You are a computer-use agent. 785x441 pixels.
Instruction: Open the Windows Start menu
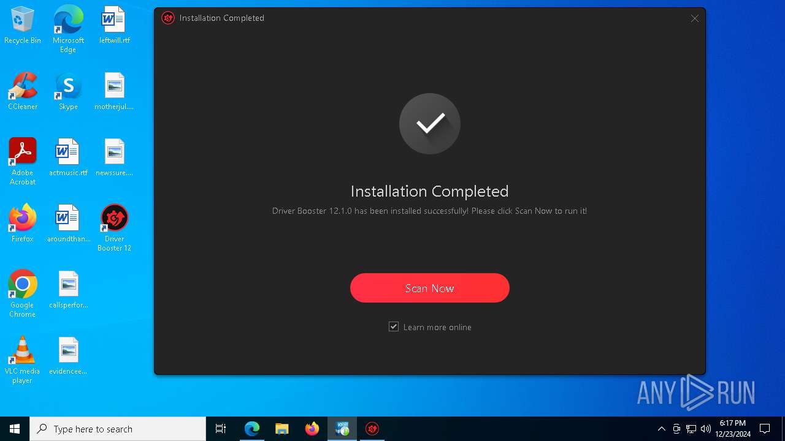point(15,429)
